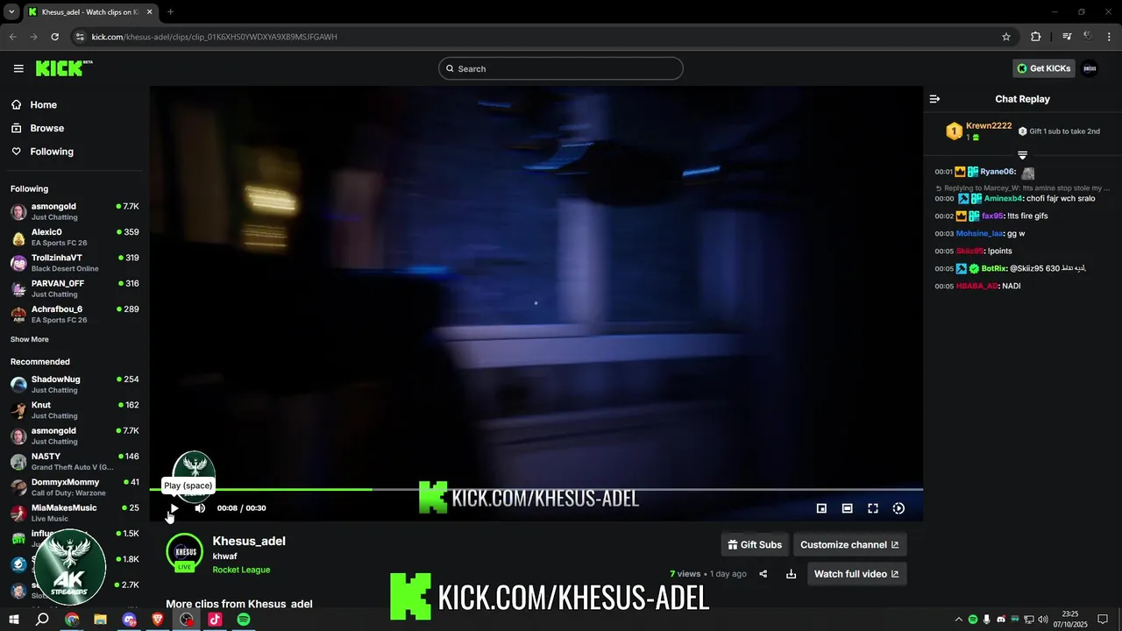Open the tab search dropdown arrow
The width and height of the screenshot is (1122, 631).
[11, 12]
